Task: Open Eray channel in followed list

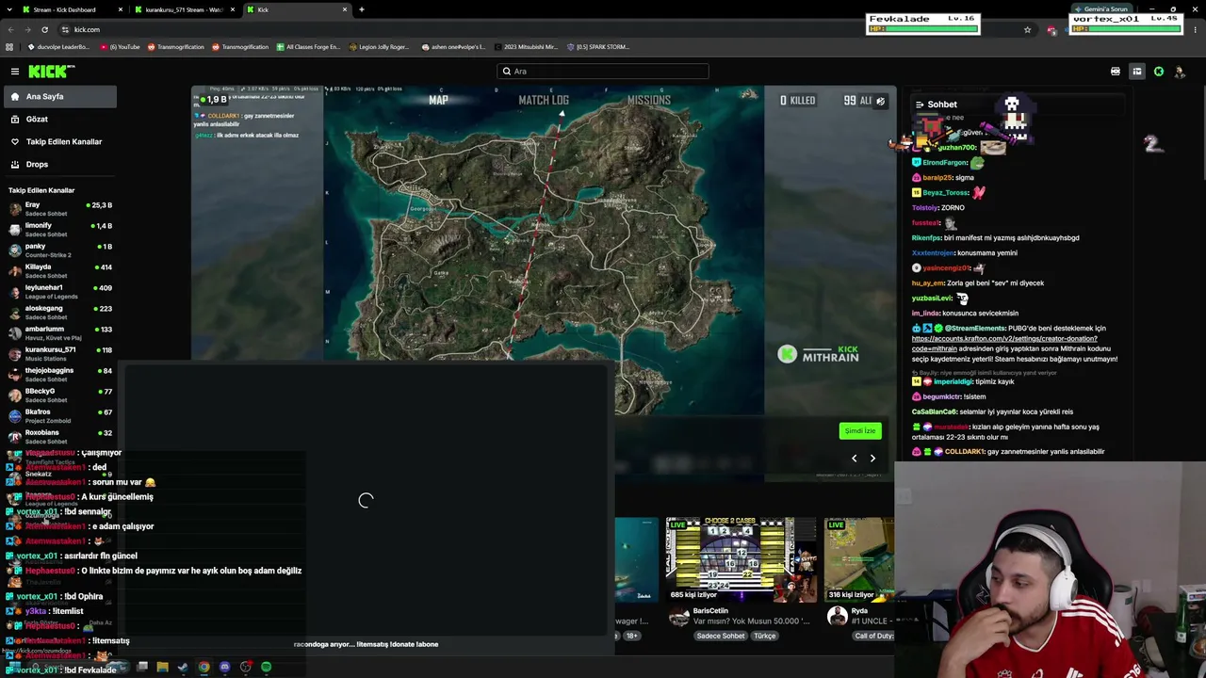Action: [x=60, y=209]
